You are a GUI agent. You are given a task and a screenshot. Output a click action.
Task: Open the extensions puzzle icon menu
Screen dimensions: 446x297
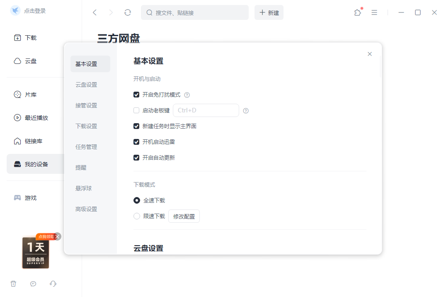tap(357, 12)
